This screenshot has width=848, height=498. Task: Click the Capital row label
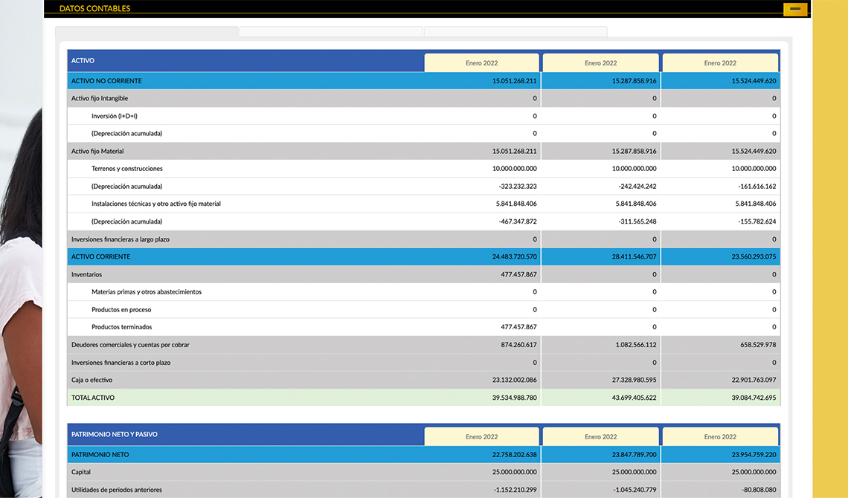pyautogui.click(x=80, y=472)
